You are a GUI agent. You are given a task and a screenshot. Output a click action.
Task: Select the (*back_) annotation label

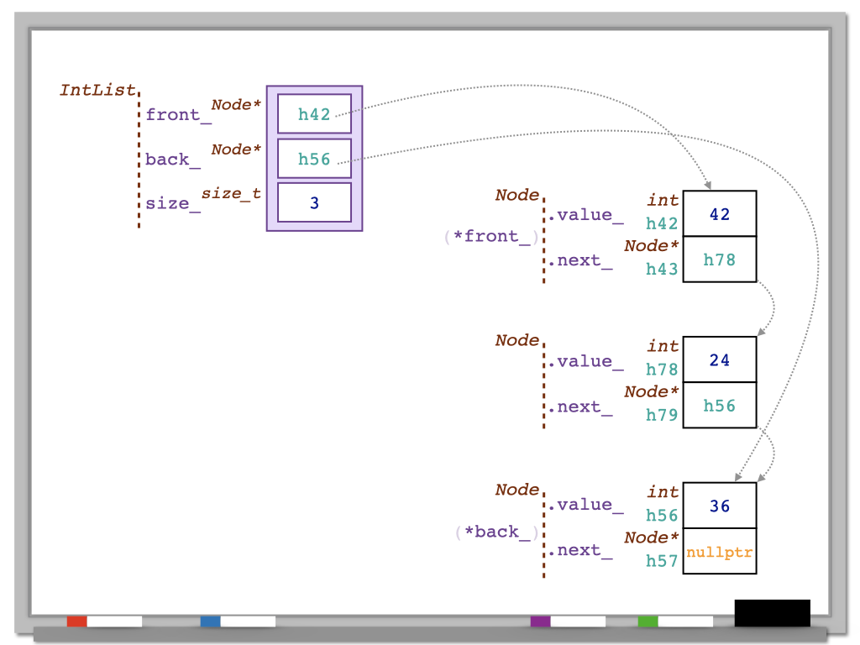coord(497,532)
